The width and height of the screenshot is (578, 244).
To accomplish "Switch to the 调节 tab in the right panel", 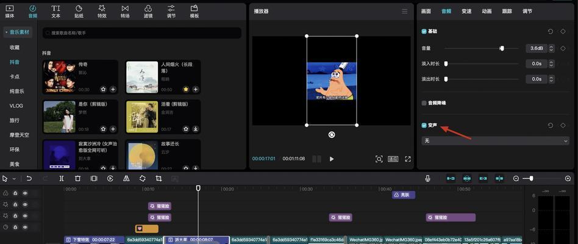I will click(527, 12).
